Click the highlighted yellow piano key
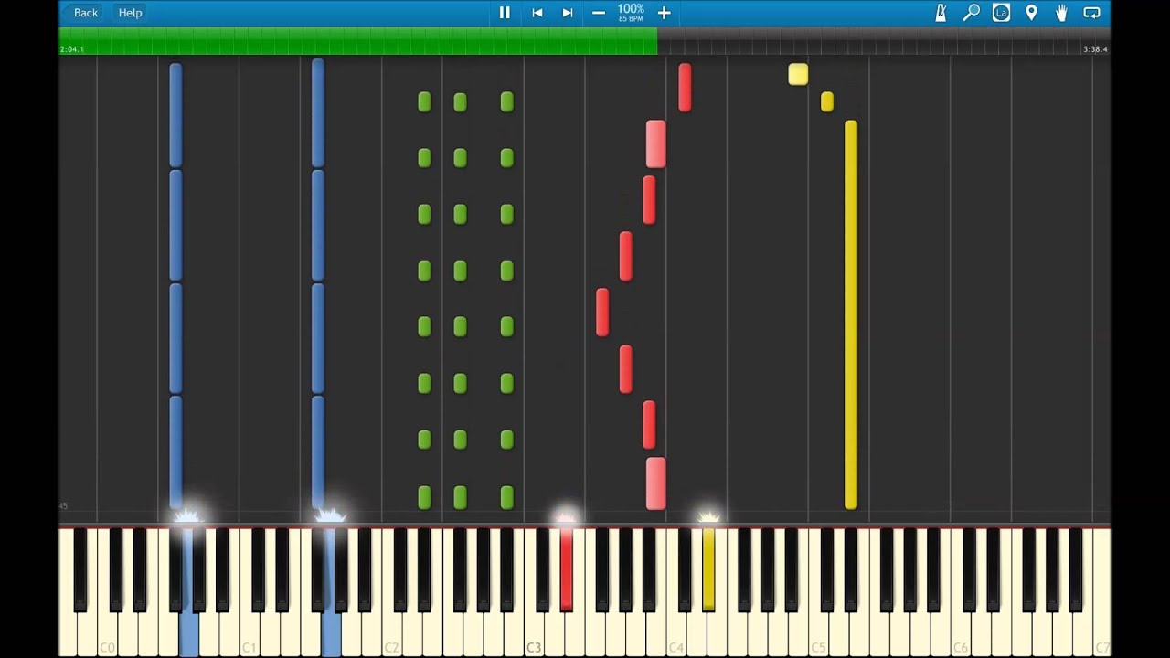 708,568
